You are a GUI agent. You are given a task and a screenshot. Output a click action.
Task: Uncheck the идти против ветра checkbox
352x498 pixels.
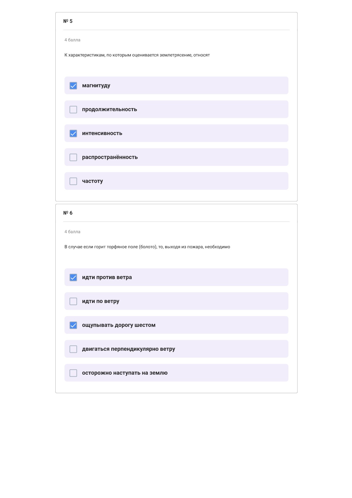[x=73, y=277]
